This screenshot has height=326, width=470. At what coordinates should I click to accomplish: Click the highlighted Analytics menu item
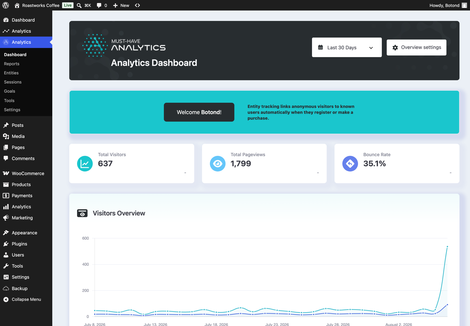[26, 42]
